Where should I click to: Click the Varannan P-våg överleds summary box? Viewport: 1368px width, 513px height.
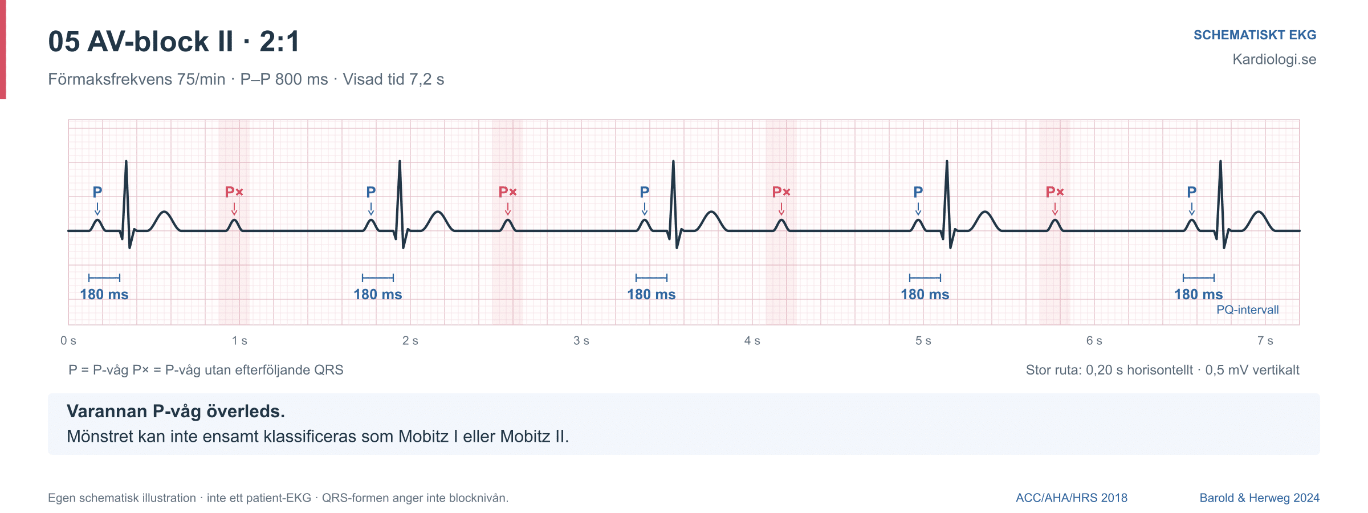[684, 424]
